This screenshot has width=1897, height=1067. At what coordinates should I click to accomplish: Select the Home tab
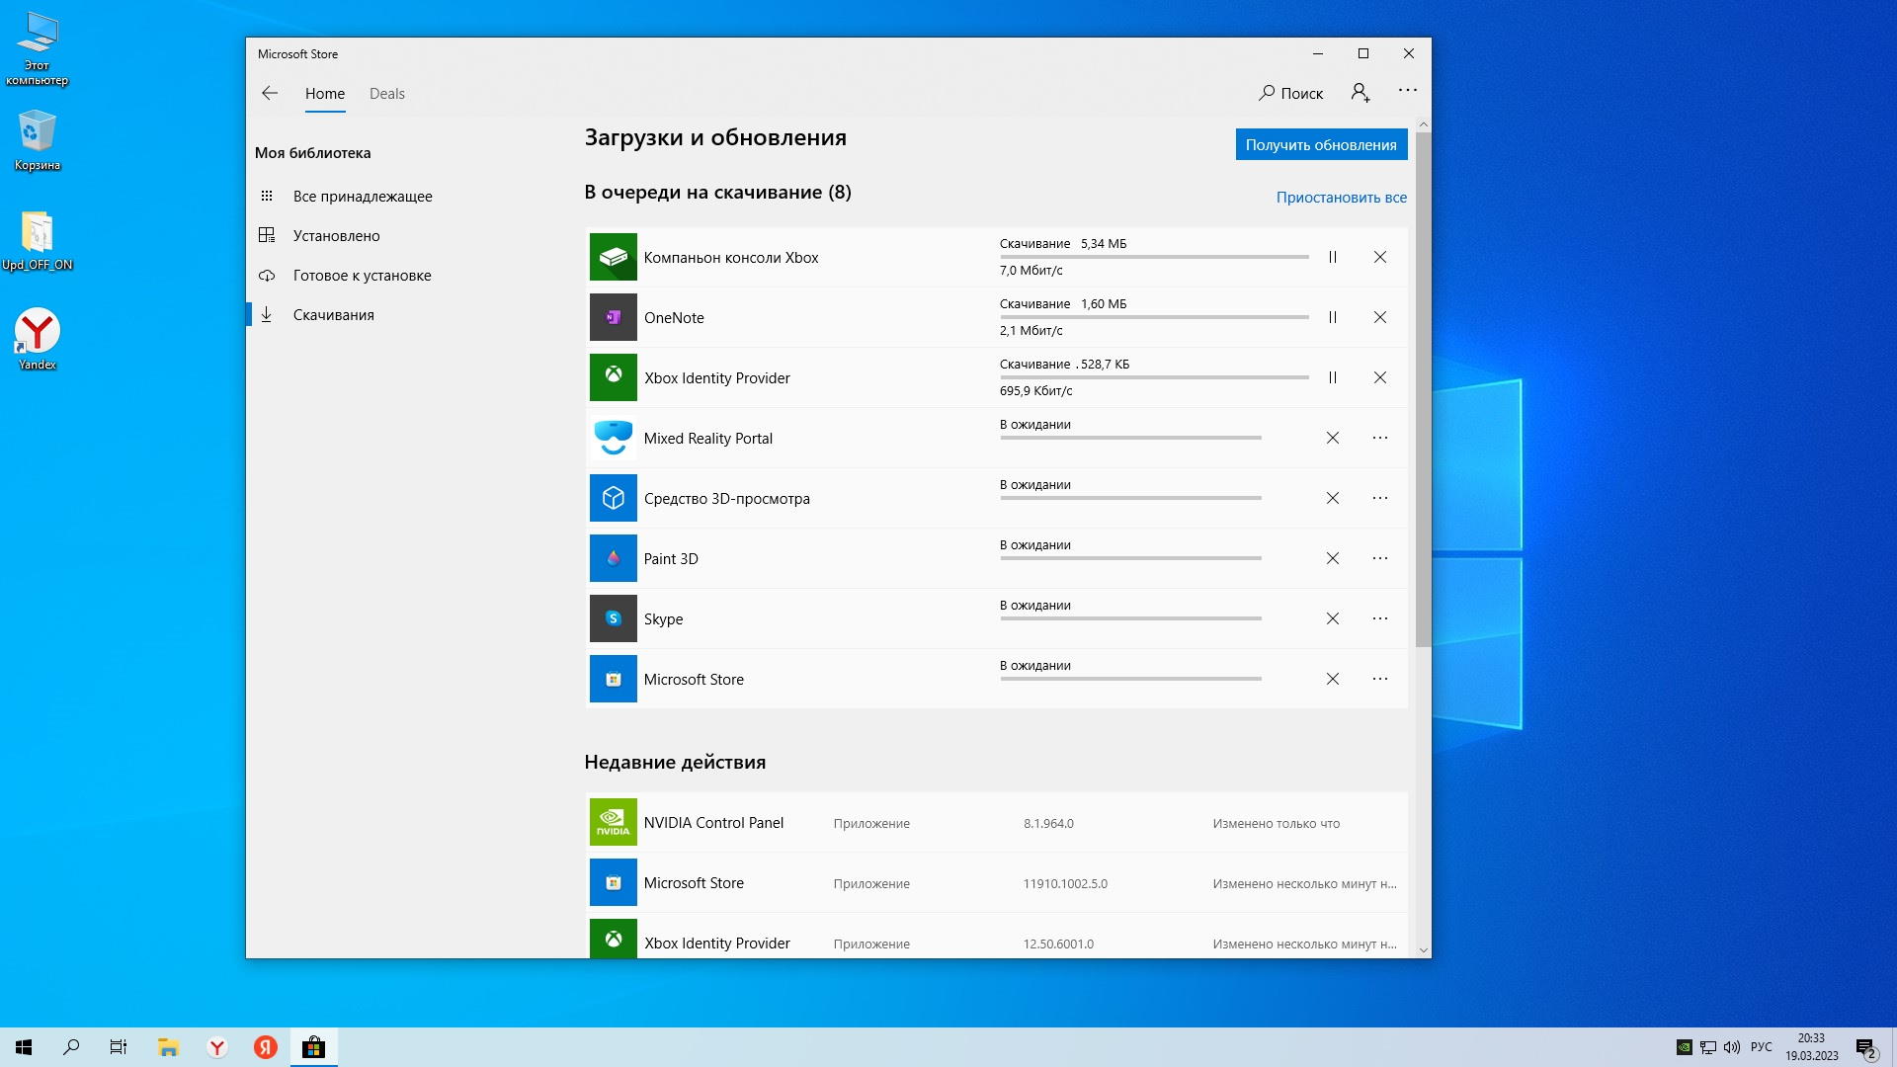324,94
